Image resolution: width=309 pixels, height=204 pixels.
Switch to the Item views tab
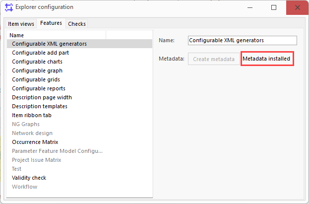[21, 24]
